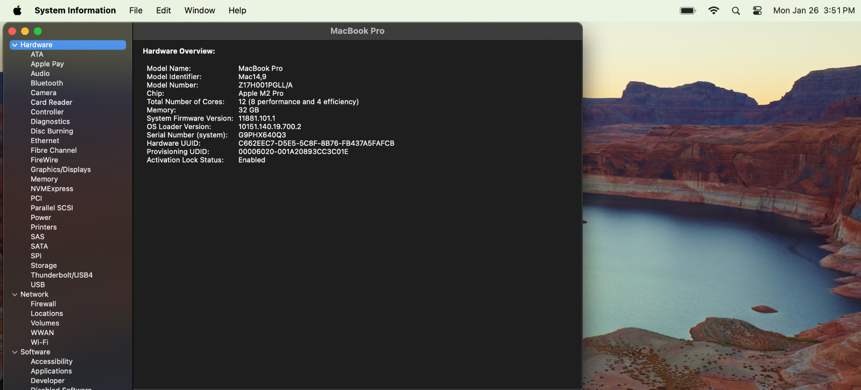
Task: Show Wi-Fi status in menu bar
Action: [714, 10]
